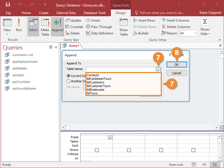Run the query with the Run button

19,25
